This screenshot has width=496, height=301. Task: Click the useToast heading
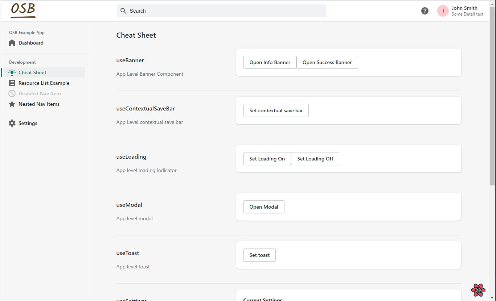coord(128,253)
